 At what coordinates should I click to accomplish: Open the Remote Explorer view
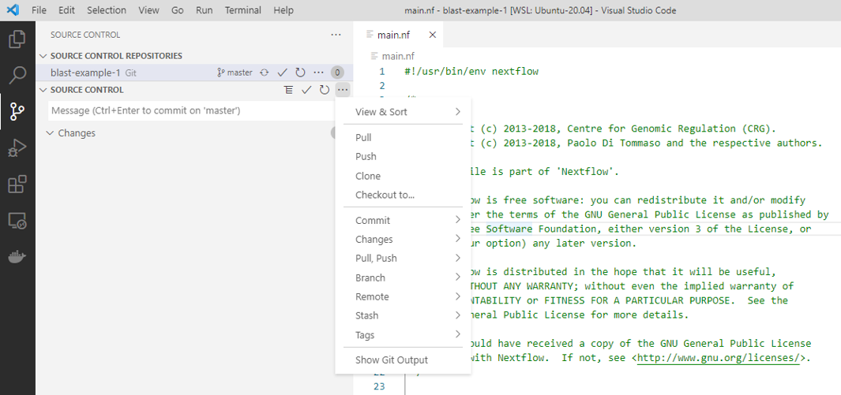coord(17,222)
